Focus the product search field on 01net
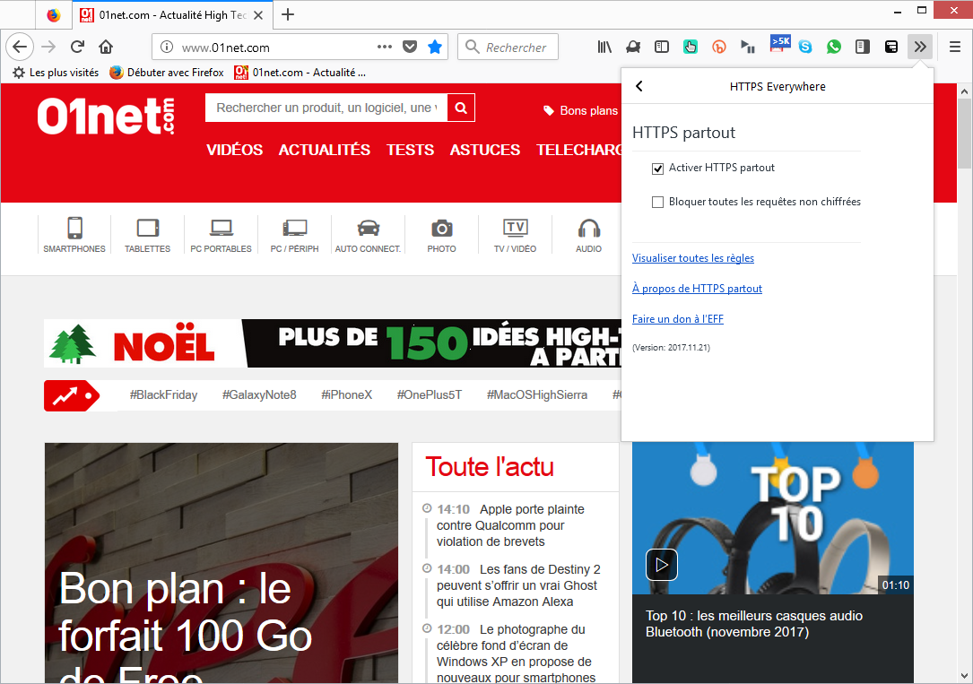The height and width of the screenshot is (684, 973). coord(326,108)
